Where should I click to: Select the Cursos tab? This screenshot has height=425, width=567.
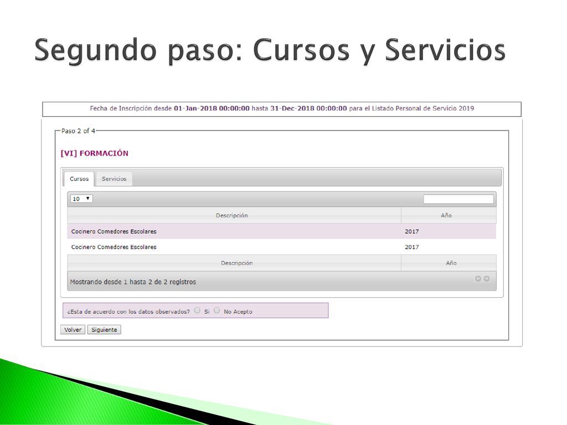tap(79, 179)
